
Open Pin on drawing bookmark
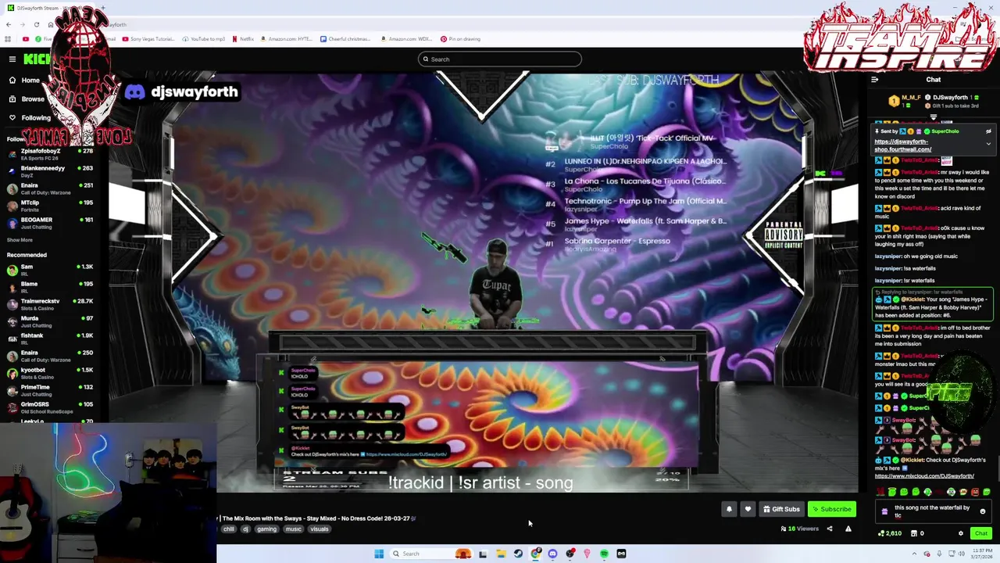pyautogui.click(x=460, y=39)
